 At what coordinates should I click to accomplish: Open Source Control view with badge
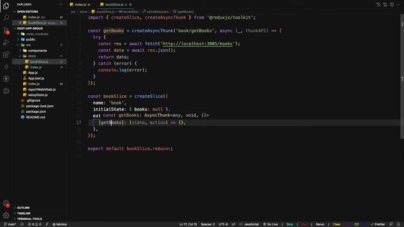pos(6,30)
